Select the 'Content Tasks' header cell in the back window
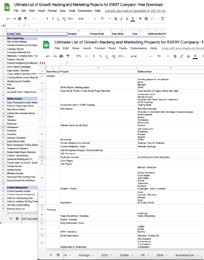 coord(37,34)
